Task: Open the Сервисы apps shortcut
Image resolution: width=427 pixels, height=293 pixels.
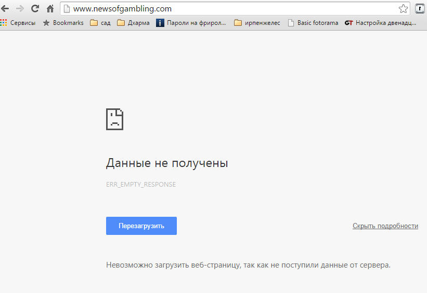Action: [x=19, y=23]
